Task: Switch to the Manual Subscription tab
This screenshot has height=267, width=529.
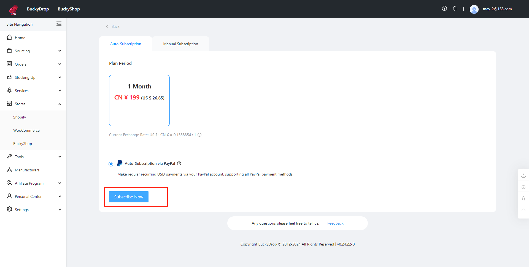Action: 181,44
